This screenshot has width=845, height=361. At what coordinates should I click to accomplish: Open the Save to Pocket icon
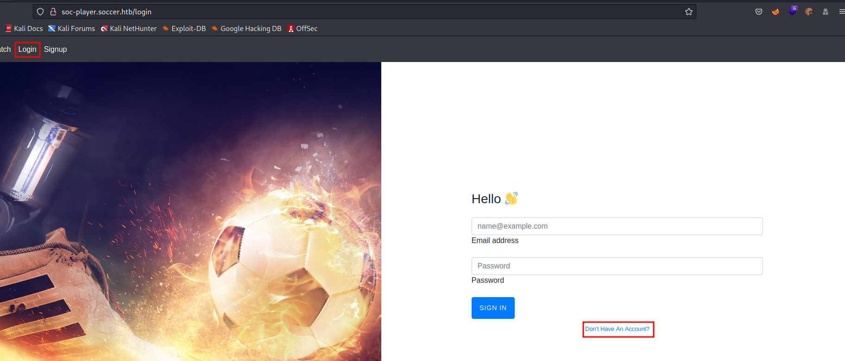pyautogui.click(x=759, y=12)
